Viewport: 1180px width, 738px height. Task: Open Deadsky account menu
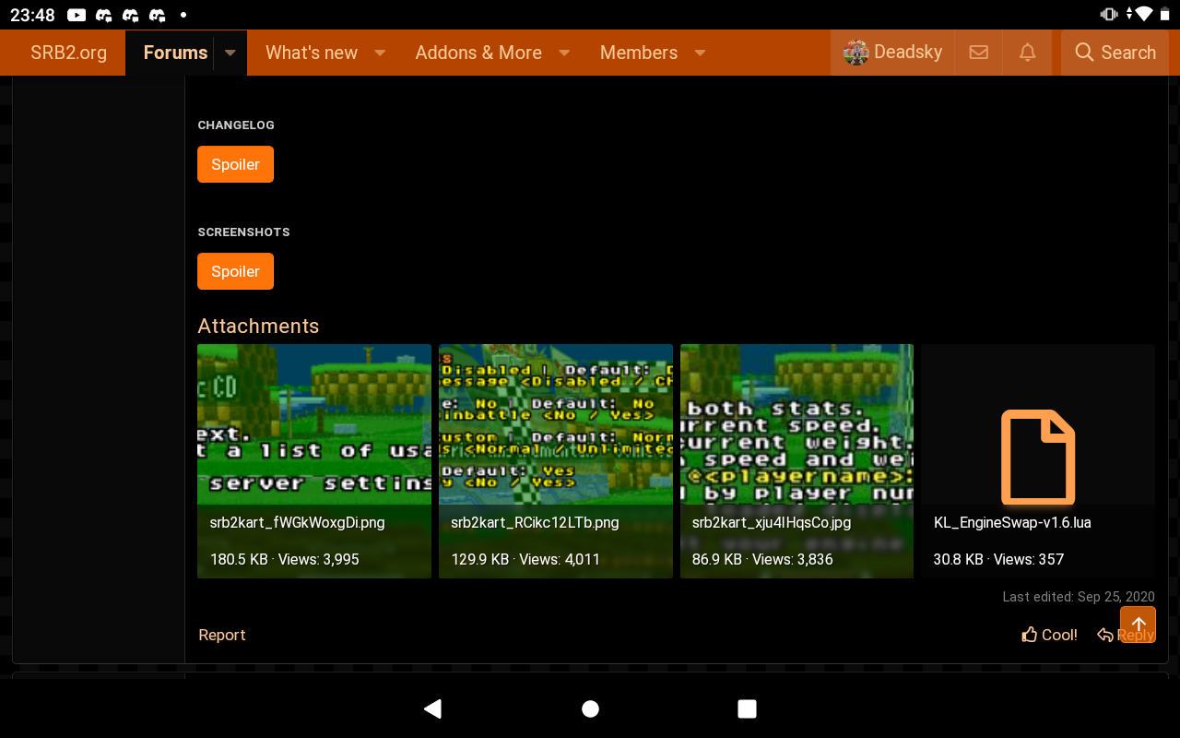(x=892, y=53)
